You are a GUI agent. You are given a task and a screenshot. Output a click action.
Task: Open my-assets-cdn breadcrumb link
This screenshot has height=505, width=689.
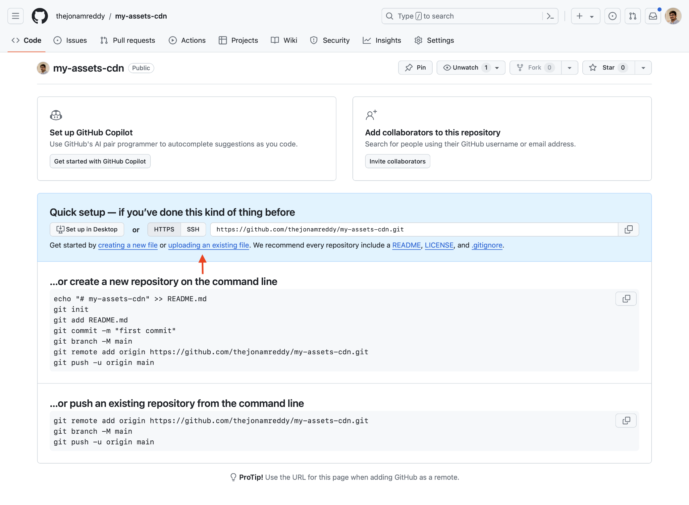pos(141,16)
